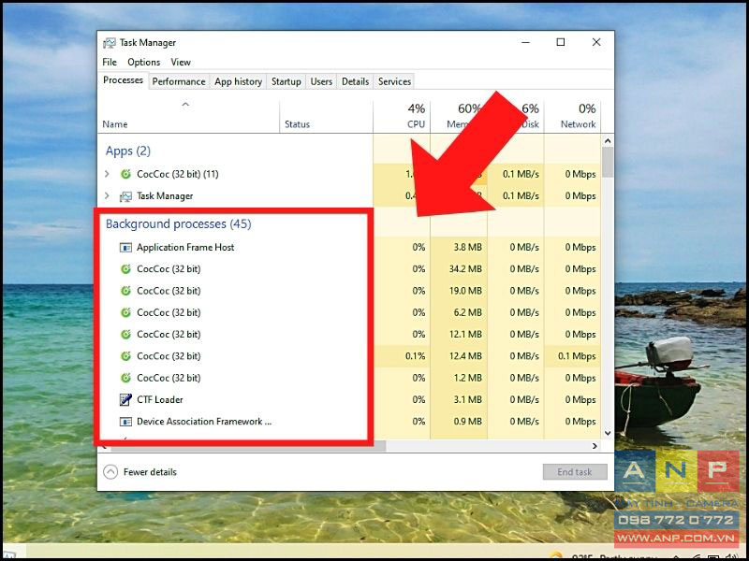Click the CTF Loader icon
Viewport: 749px width, 561px height.
[125, 400]
